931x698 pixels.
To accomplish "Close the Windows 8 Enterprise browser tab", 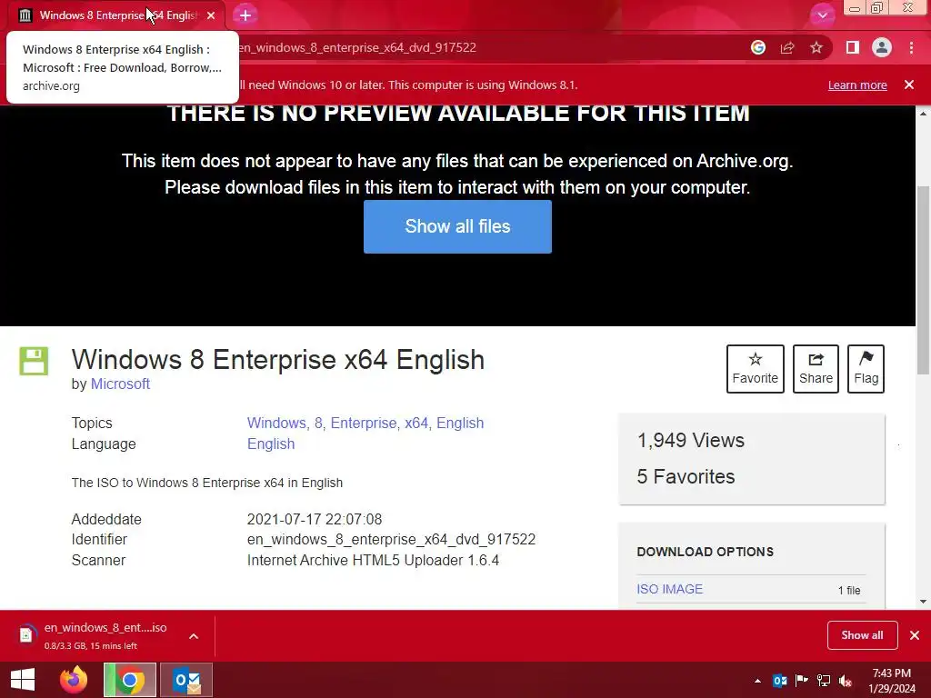I will click(211, 15).
